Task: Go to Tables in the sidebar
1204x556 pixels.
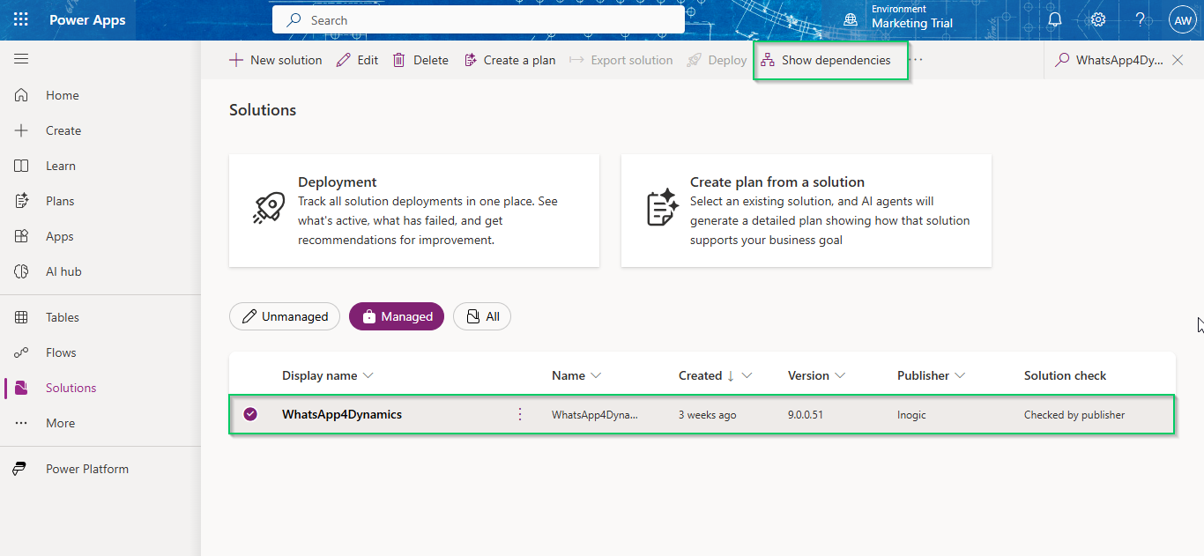Action: (x=62, y=317)
